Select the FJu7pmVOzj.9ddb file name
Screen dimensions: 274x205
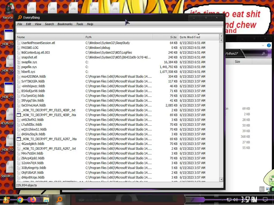33,96
